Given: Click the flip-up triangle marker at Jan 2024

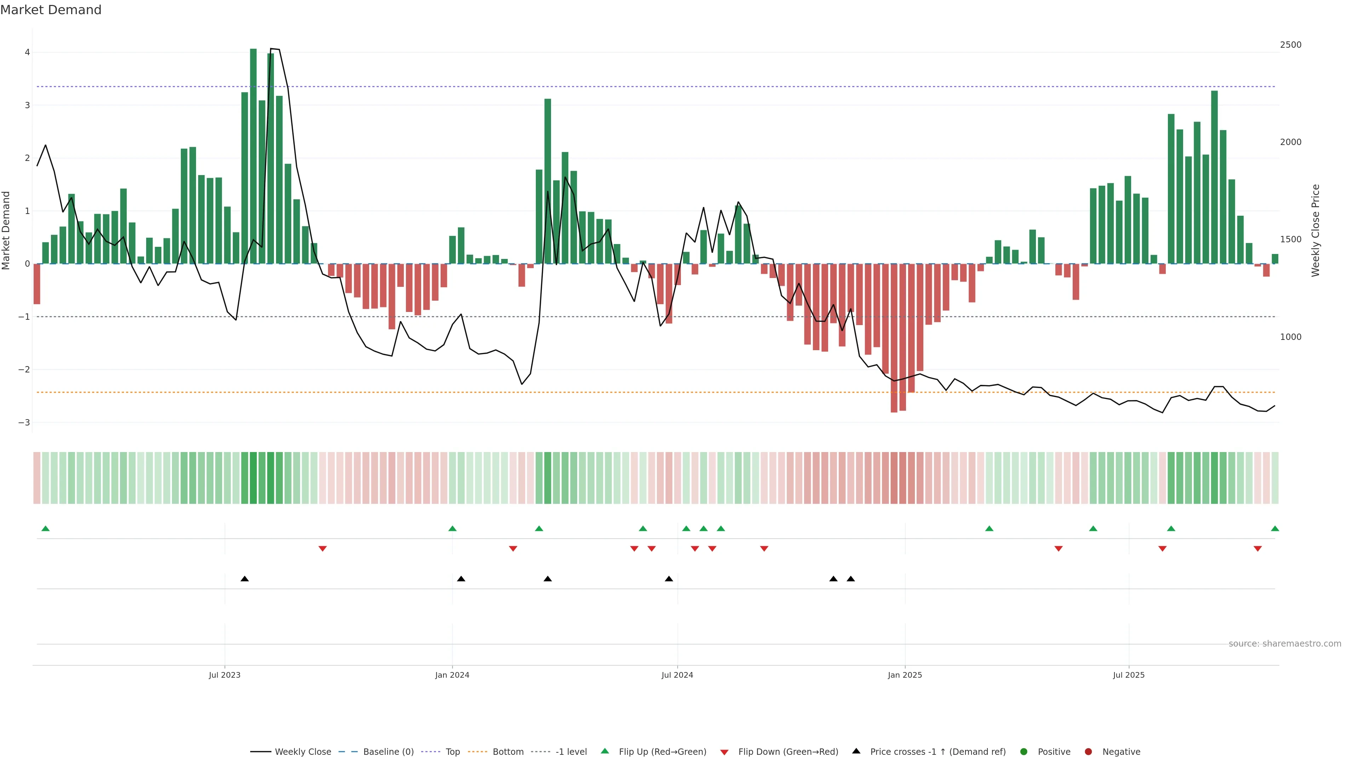Looking at the screenshot, I should pos(452,528).
